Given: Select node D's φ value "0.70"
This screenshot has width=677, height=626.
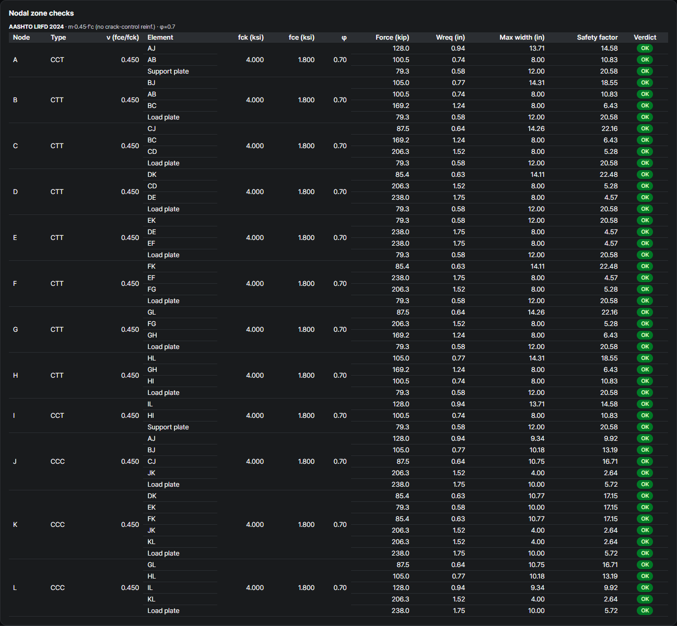Looking at the screenshot, I should pyautogui.click(x=340, y=192).
